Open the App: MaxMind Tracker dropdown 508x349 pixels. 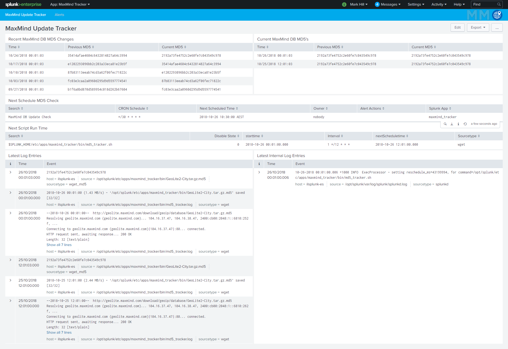click(70, 5)
